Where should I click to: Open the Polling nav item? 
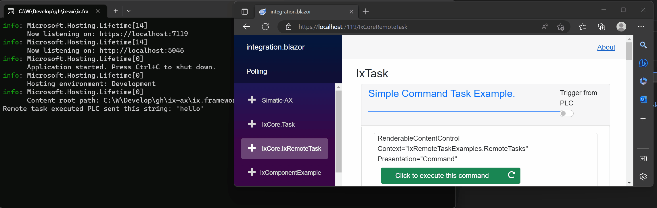point(257,71)
